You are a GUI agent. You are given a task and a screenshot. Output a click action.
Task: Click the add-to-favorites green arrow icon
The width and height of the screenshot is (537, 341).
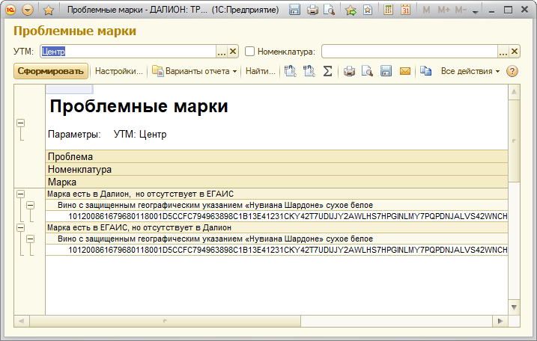[351, 10]
